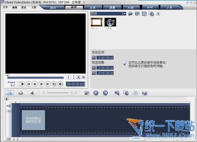This screenshot has width=197, height=142.
Task: Click the Undo round arrow button
Action: pyautogui.click(x=96, y=93)
